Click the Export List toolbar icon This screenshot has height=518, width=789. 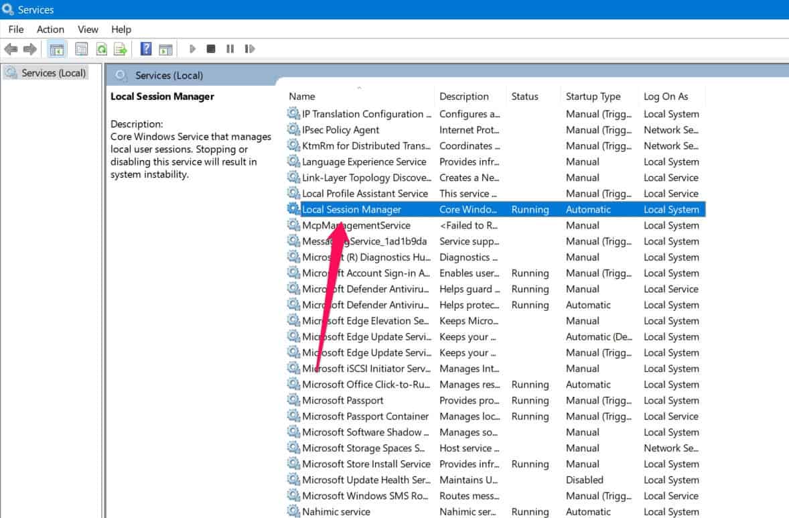click(x=121, y=49)
